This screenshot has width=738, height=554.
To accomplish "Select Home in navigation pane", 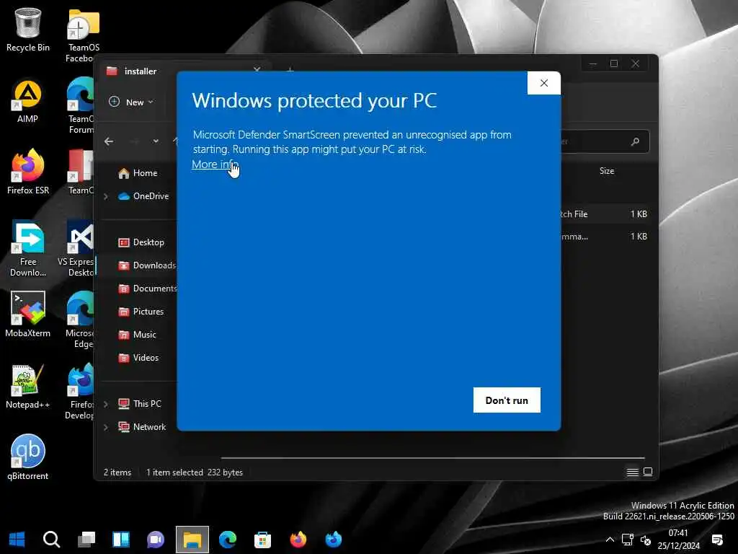I will coord(138,173).
